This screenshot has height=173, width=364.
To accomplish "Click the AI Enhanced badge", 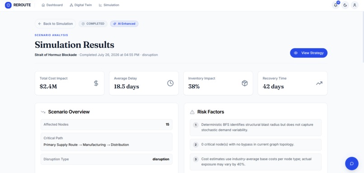I will pos(124,23).
